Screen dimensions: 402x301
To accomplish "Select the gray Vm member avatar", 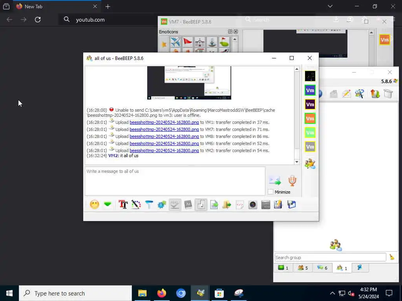I will coord(310,147).
